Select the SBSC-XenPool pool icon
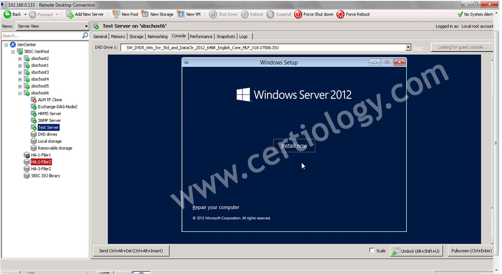The height and width of the screenshot is (274, 502). [x=20, y=51]
